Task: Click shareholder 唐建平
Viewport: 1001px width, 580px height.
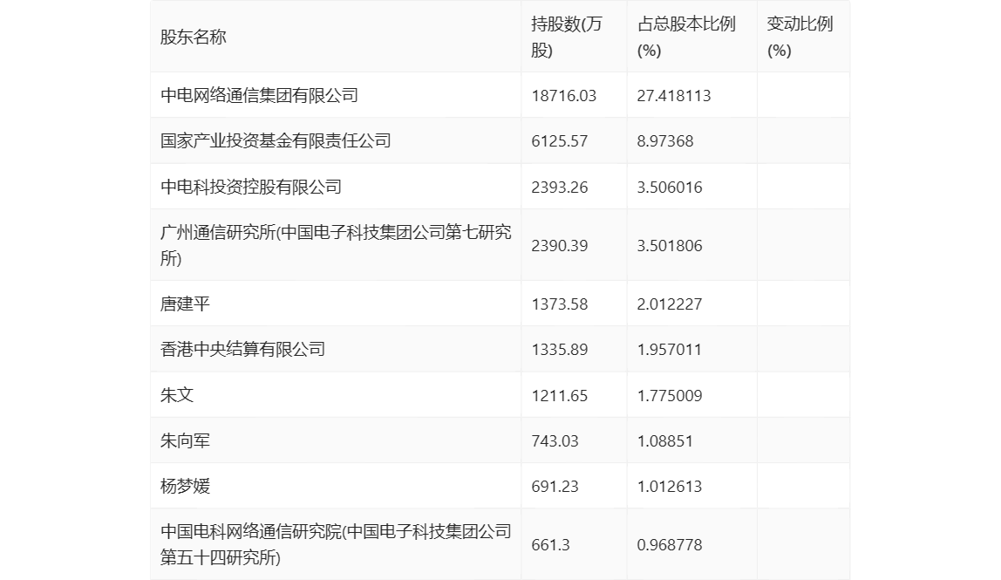Action: [185, 304]
